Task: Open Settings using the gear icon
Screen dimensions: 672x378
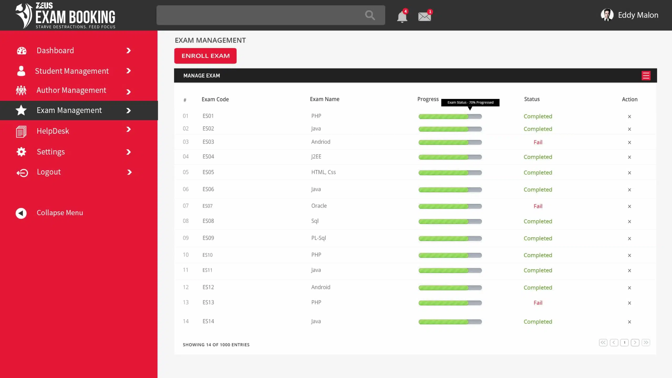Action: [21, 152]
